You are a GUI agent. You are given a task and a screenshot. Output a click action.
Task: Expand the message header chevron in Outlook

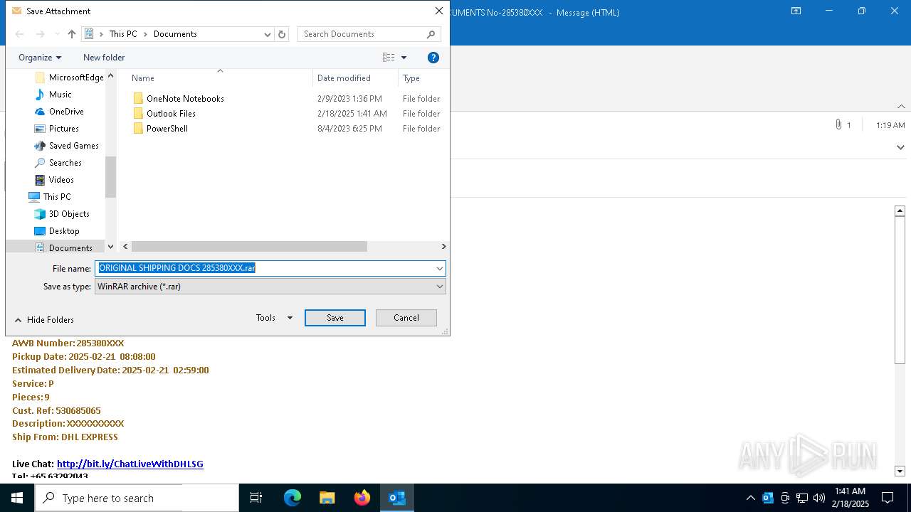(x=900, y=147)
